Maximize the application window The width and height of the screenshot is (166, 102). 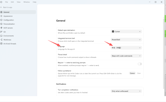pyautogui.click(x=155, y=2)
